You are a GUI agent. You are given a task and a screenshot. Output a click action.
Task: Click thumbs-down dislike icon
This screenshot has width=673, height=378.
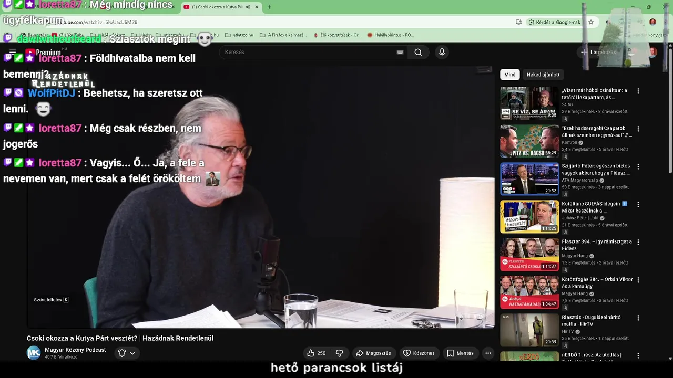coord(340,353)
